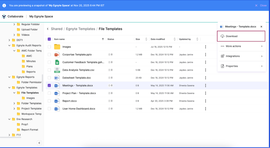Screen dimensions: 270x148
Task: Collapse the Egnyte Templates tree node
Action: 9,88
